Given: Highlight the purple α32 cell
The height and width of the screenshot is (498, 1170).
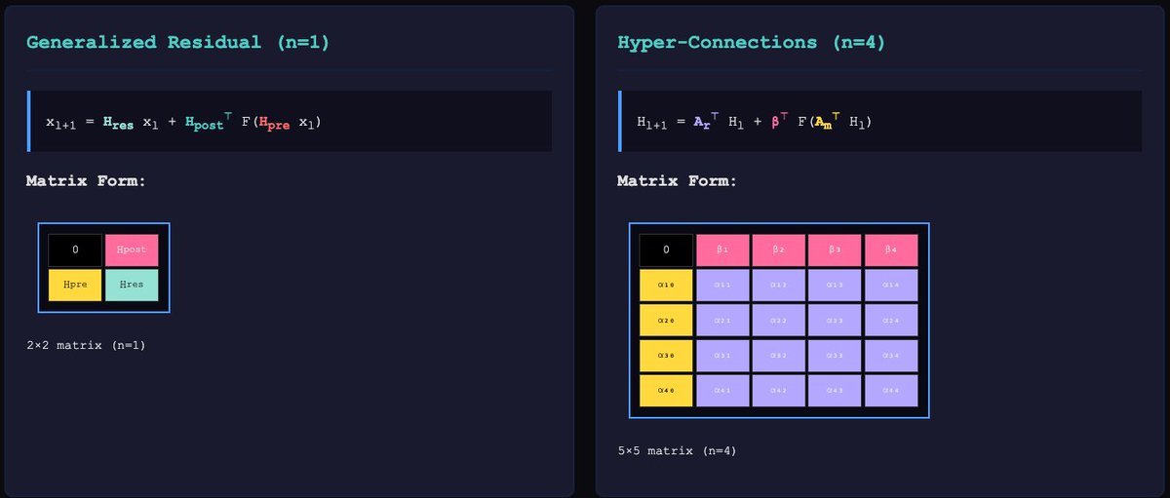Looking at the screenshot, I should tap(778, 355).
